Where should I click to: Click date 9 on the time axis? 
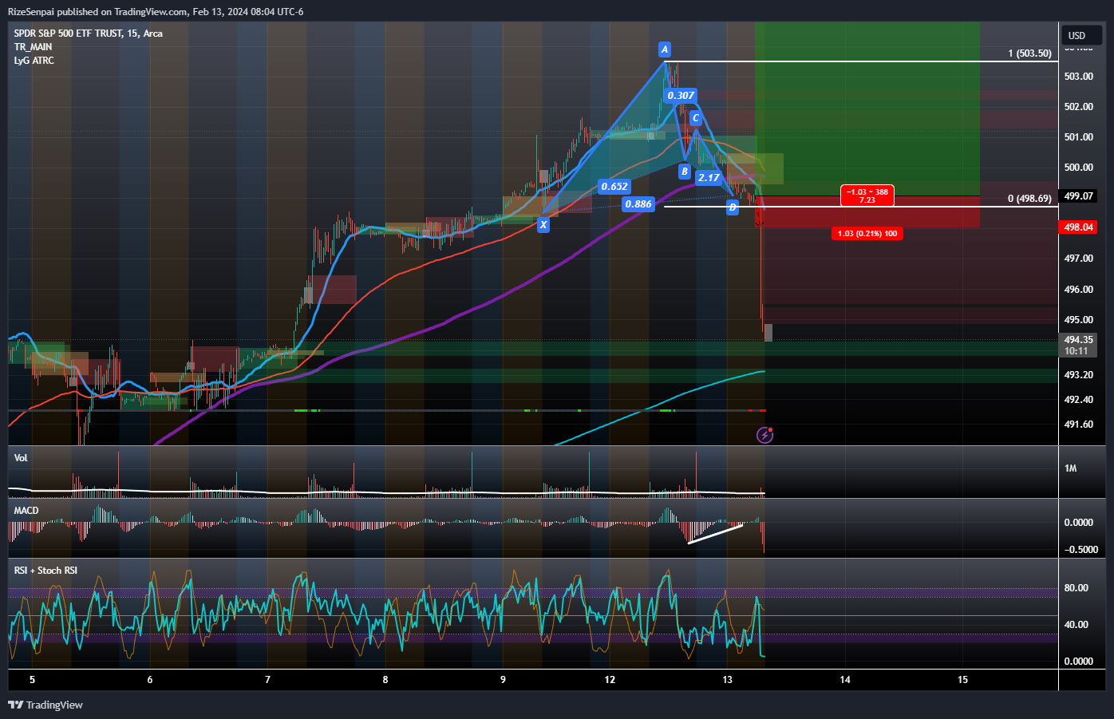click(x=503, y=680)
